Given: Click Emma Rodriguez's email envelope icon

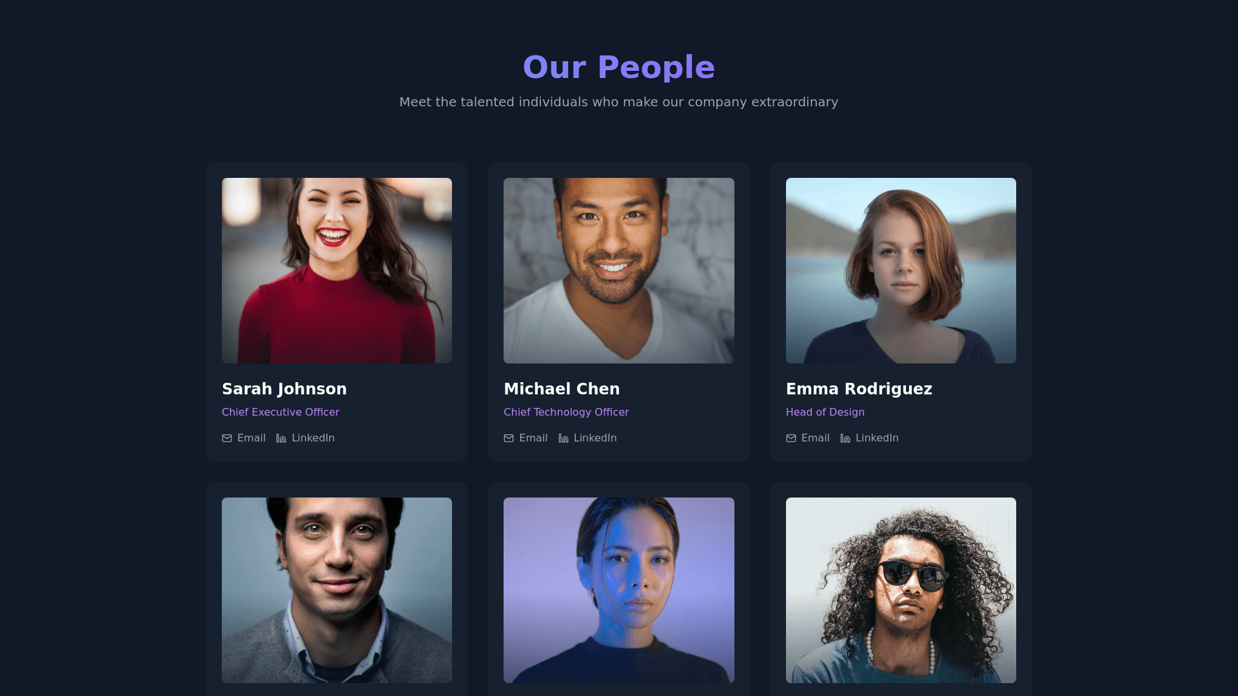Looking at the screenshot, I should tap(791, 438).
